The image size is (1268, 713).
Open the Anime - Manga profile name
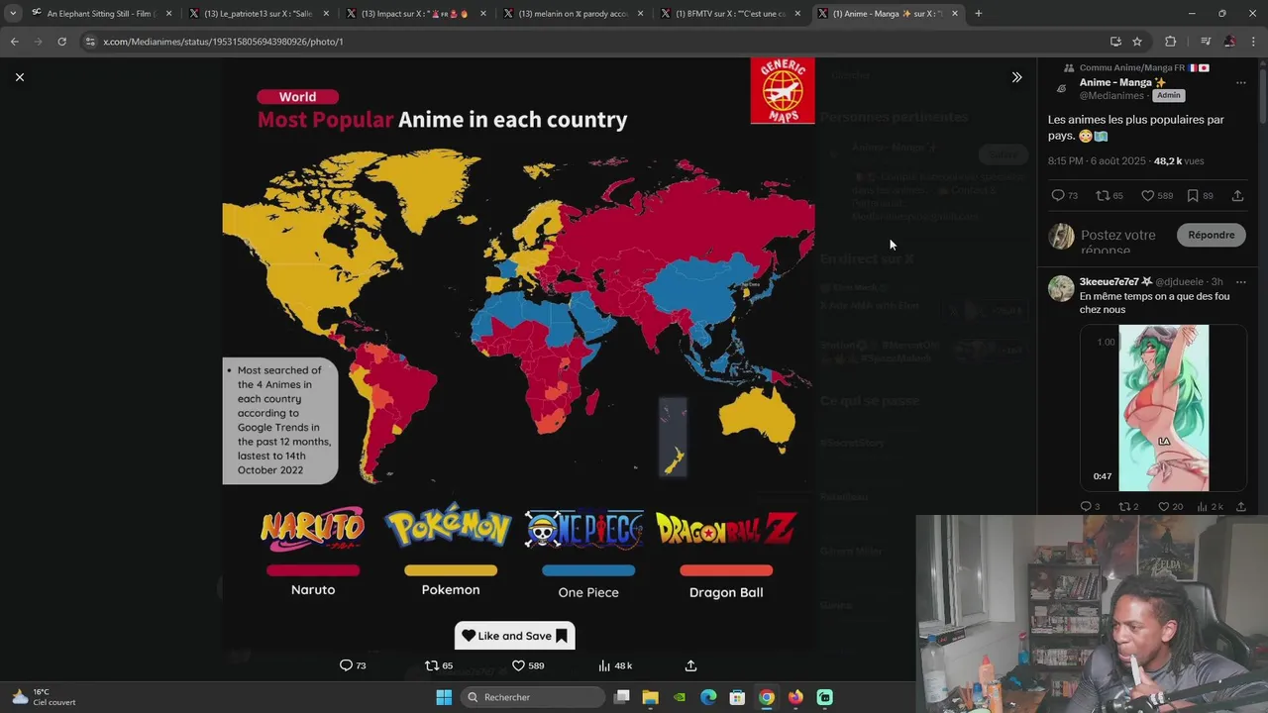pos(1122,82)
